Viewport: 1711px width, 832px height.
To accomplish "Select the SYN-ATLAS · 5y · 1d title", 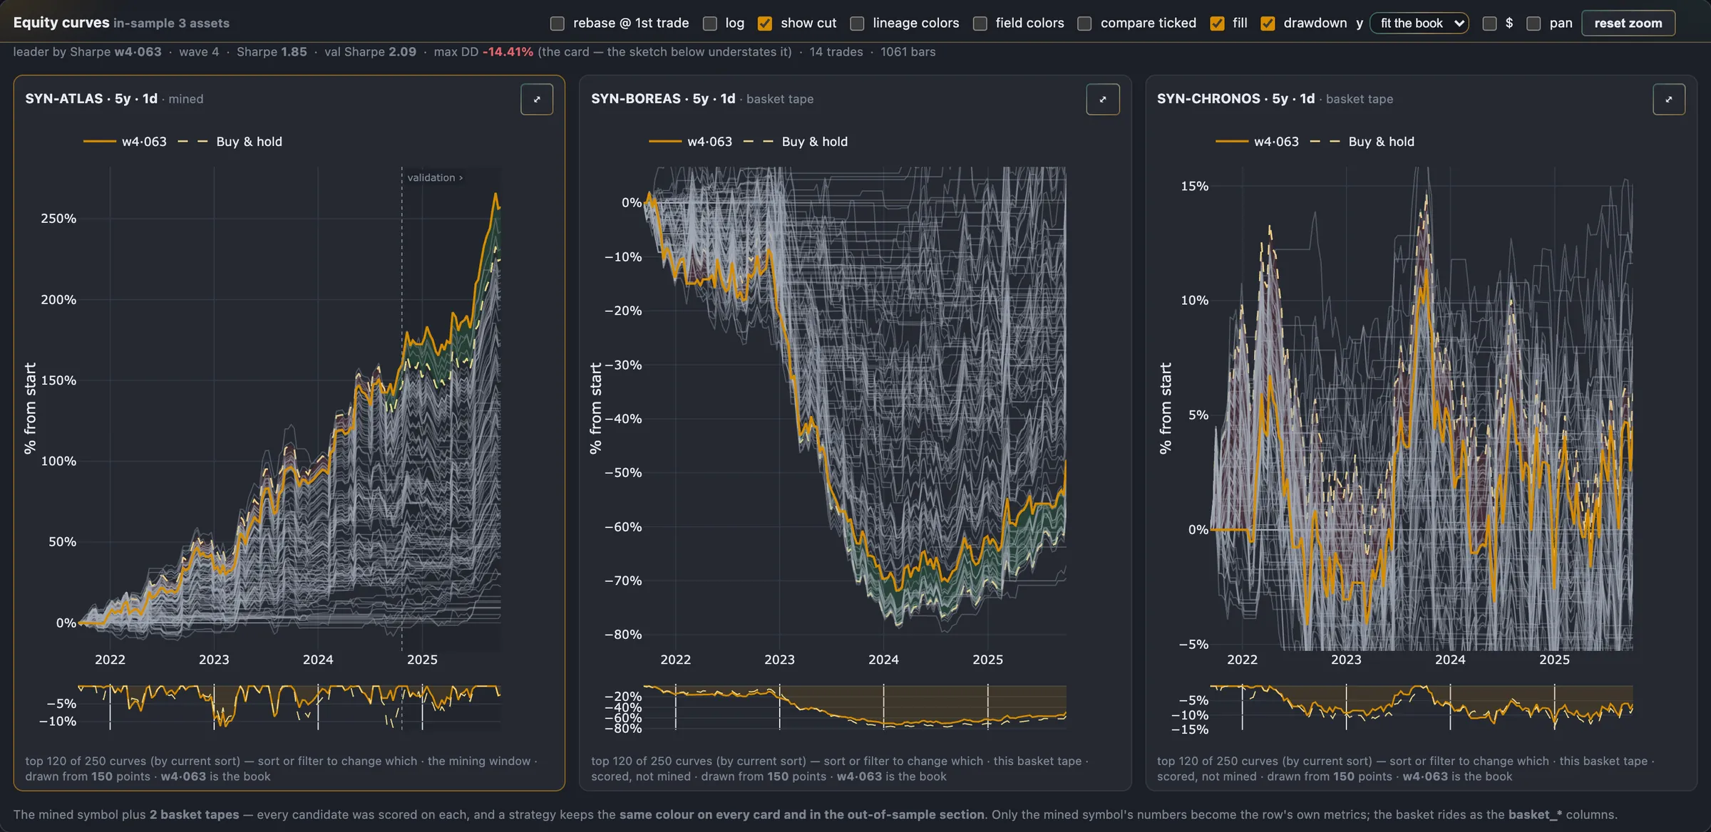I will click(91, 98).
